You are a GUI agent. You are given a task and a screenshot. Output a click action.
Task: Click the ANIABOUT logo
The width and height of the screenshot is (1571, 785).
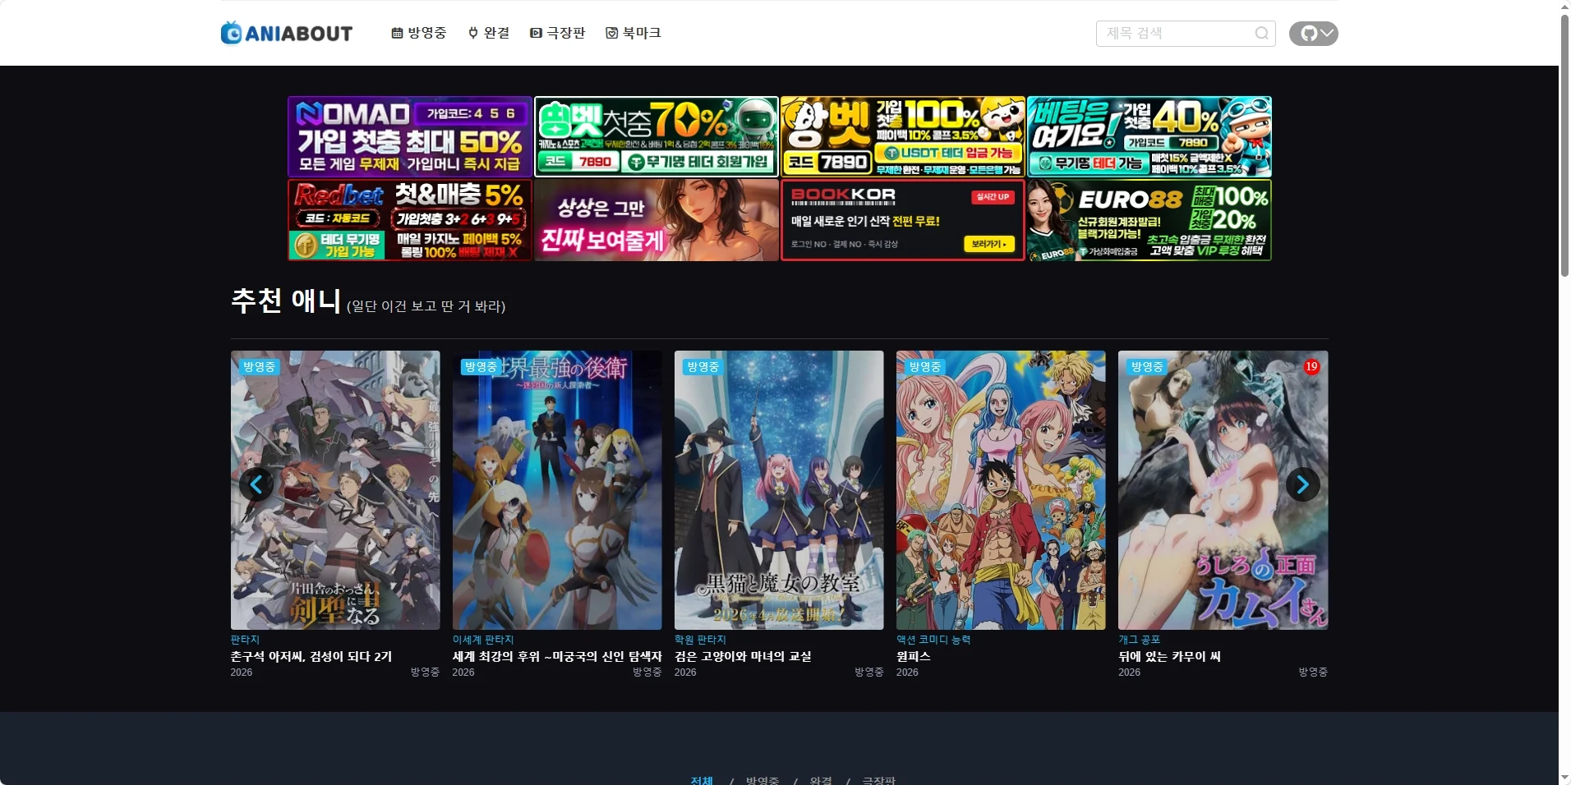pyautogui.click(x=287, y=33)
